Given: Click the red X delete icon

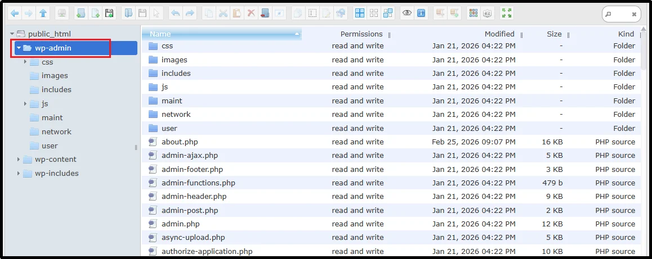Looking at the screenshot, I should click(x=251, y=13).
